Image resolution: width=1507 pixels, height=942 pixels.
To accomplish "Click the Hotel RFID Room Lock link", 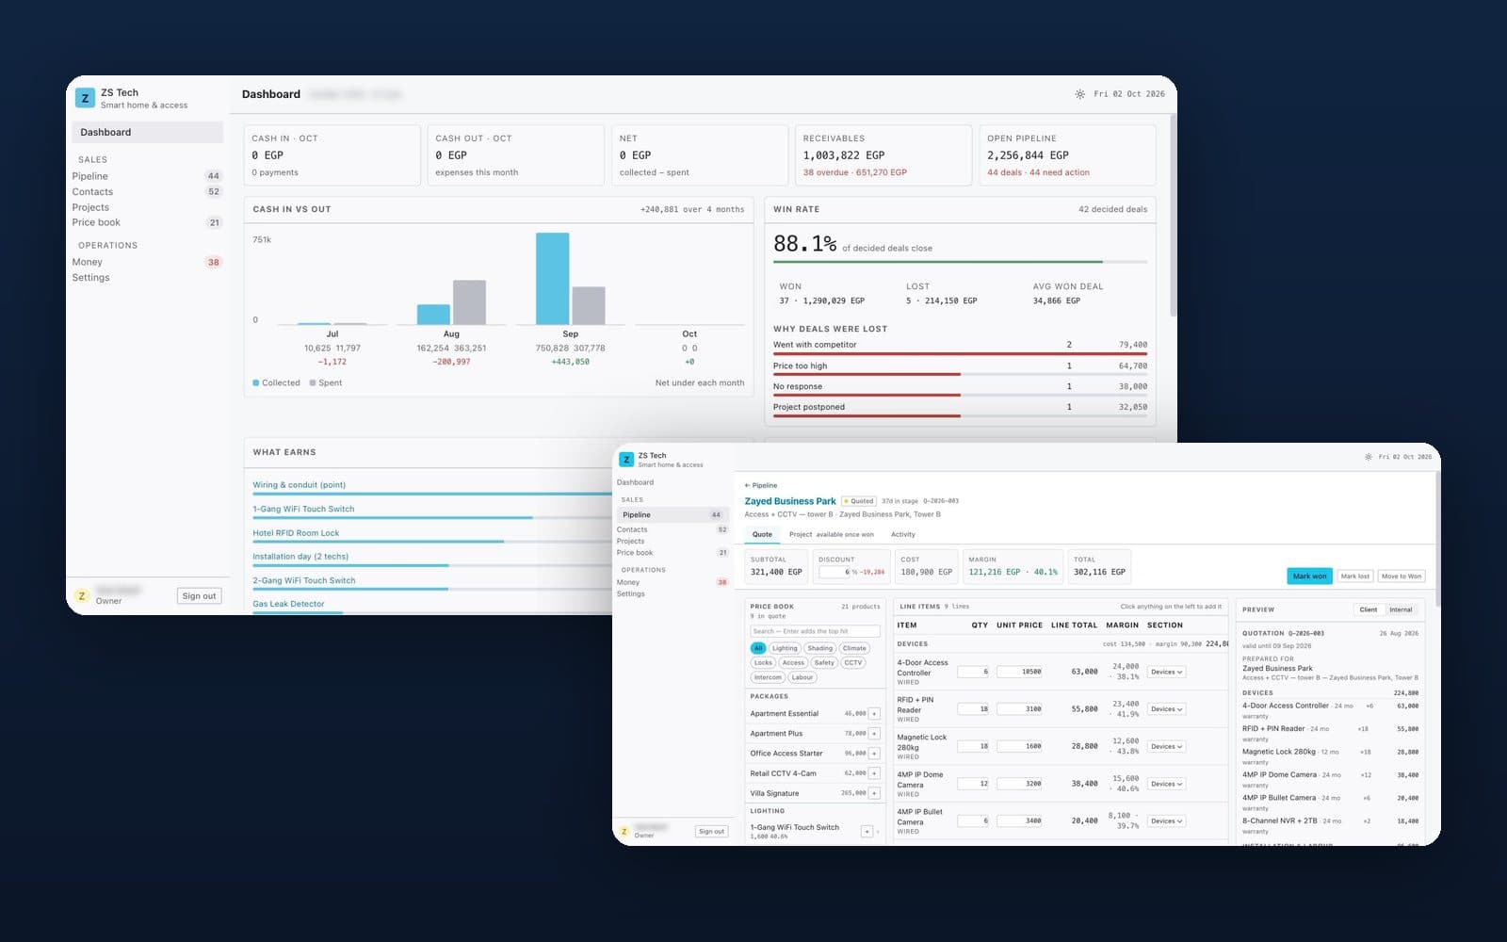I will pos(296,533).
